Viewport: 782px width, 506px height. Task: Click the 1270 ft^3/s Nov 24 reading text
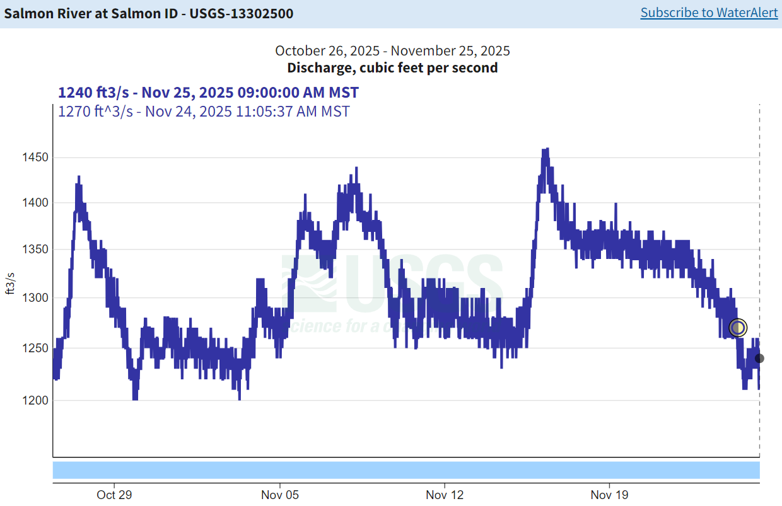tap(204, 112)
